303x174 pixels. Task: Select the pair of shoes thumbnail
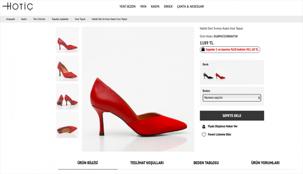[x=67, y=97]
